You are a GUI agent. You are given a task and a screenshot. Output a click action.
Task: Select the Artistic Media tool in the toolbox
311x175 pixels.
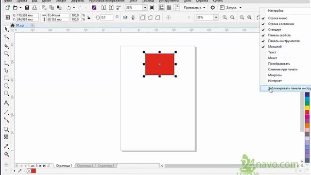(x=6, y=70)
